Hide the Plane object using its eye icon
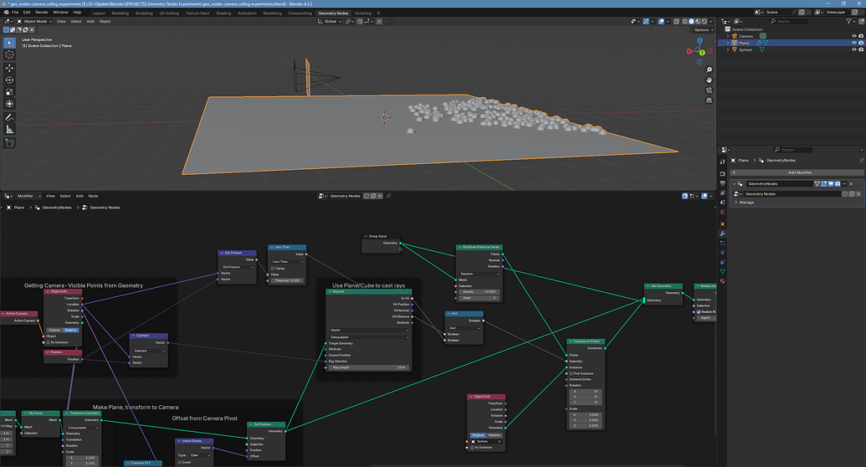 click(853, 43)
